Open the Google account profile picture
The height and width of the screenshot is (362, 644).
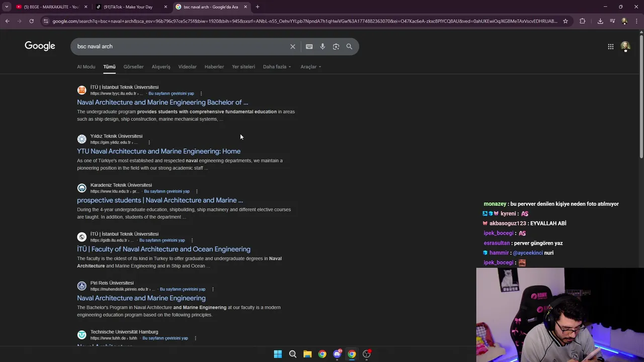pyautogui.click(x=625, y=46)
